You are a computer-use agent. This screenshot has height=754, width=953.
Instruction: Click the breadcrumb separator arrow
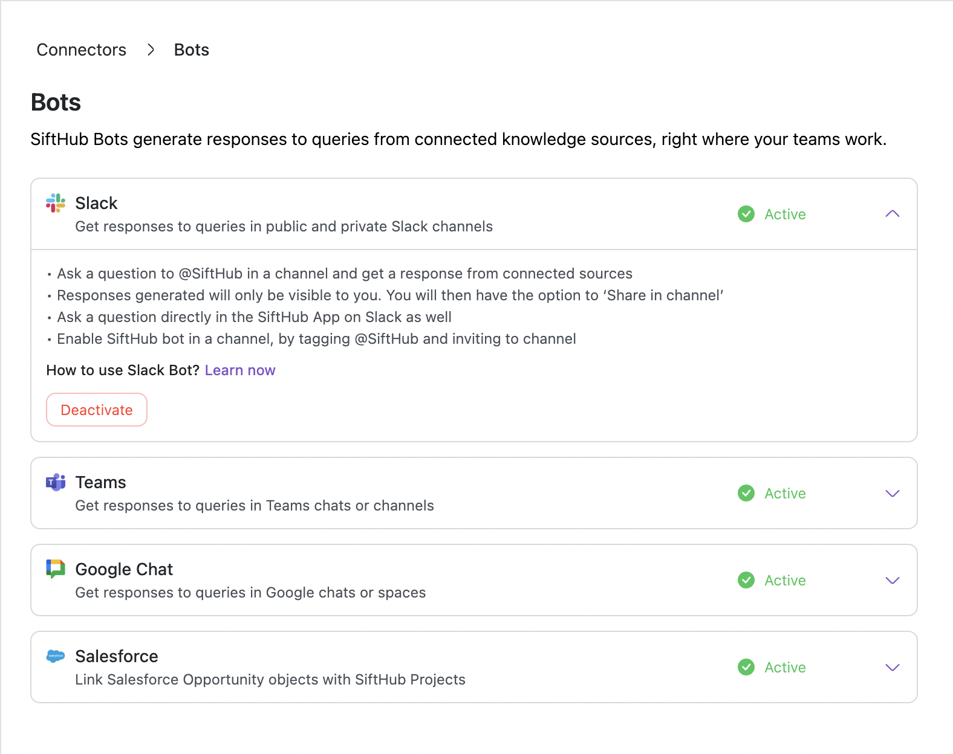point(151,50)
